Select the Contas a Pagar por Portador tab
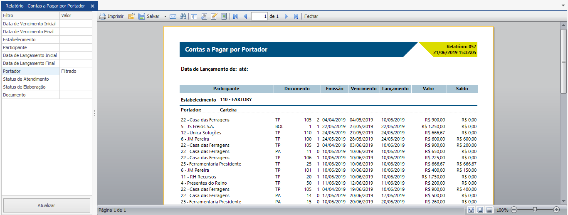Viewport: 568px width, 215px height. pyautogui.click(x=45, y=6)
